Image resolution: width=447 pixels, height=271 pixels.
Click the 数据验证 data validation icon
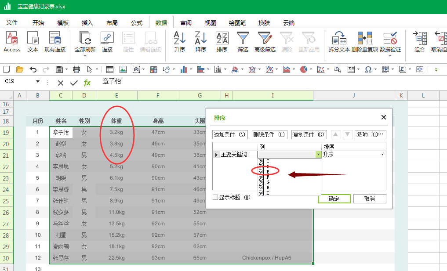coord(390,38)
